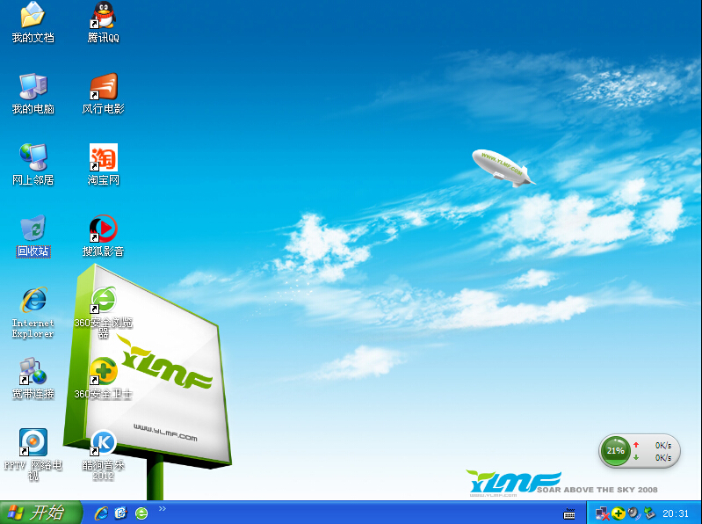Open the 360 Safe Guard tray icon
Image resolution: width=702 pixels, height=524 pixels.
pyautogui.click(x=619, y=513)
